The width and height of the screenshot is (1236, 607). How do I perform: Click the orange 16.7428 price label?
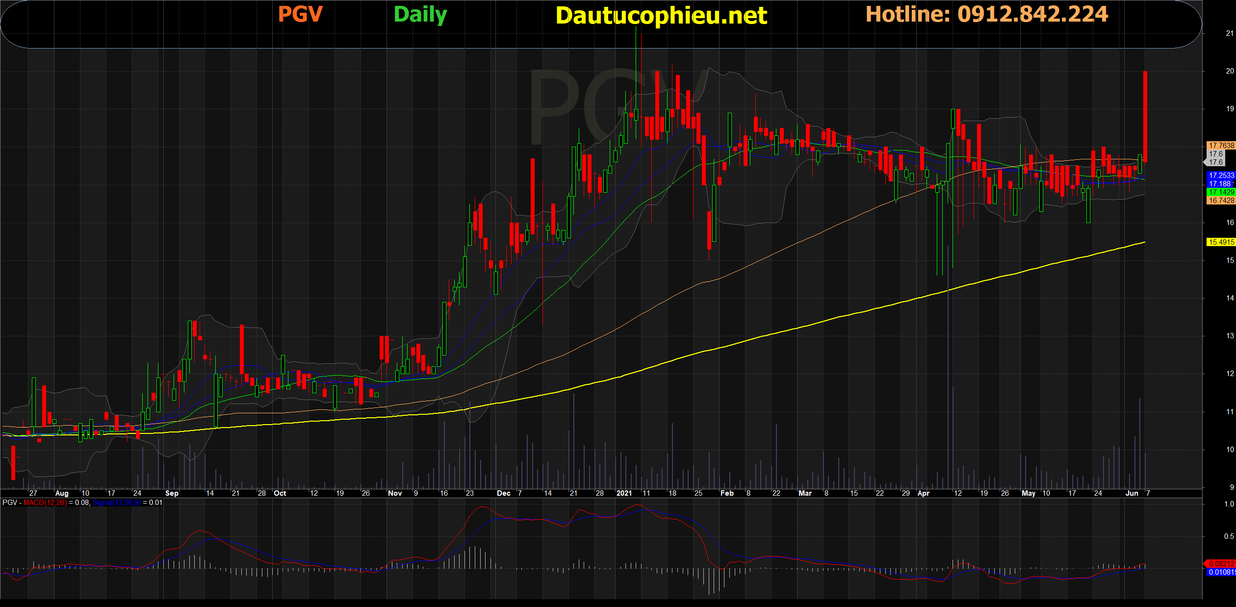point(1220,201)
